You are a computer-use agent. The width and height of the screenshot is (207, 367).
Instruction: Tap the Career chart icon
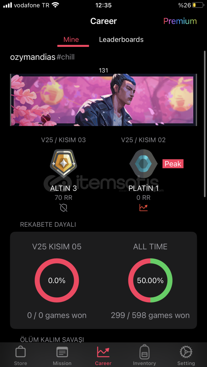[x=103, y=352]
